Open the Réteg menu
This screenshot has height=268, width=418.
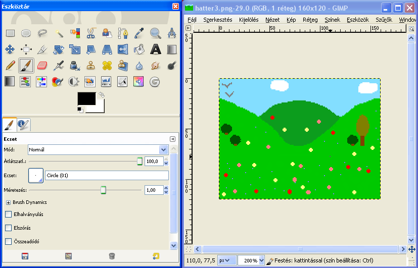click(x=310, y=20)
